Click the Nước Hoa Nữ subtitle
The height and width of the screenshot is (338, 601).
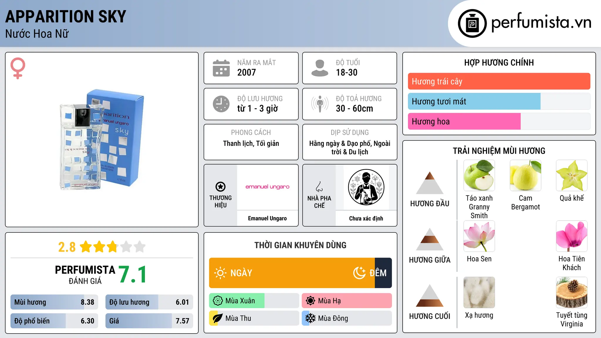tap(37, 34)
